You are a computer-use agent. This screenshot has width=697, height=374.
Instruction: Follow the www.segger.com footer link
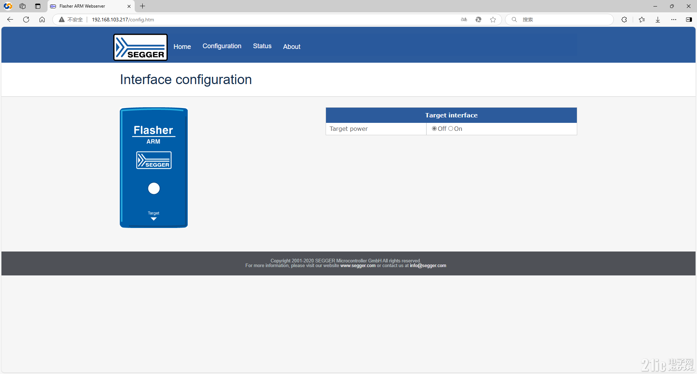[x=358, y=266]
